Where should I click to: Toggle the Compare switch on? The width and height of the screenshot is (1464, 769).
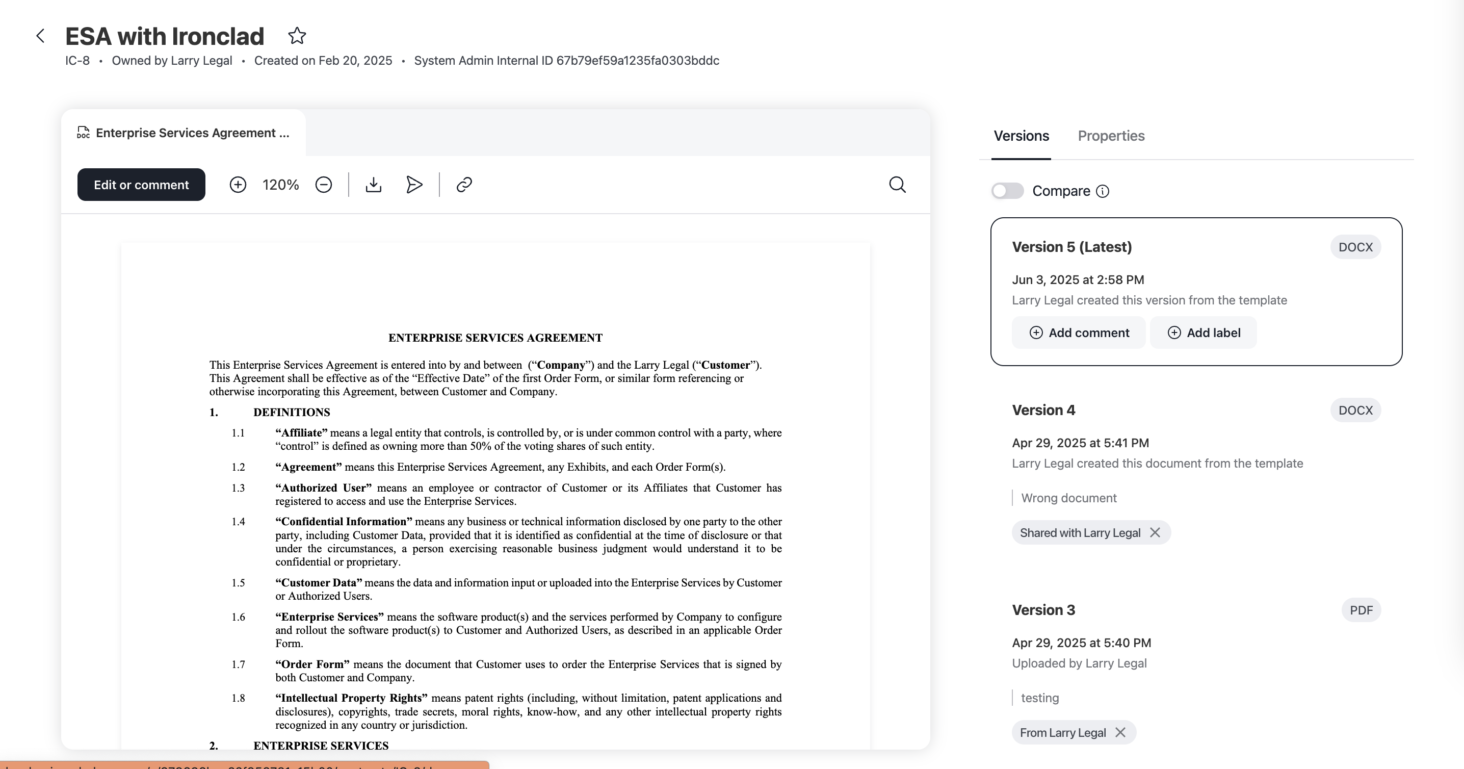click(x=1007, y=191)
